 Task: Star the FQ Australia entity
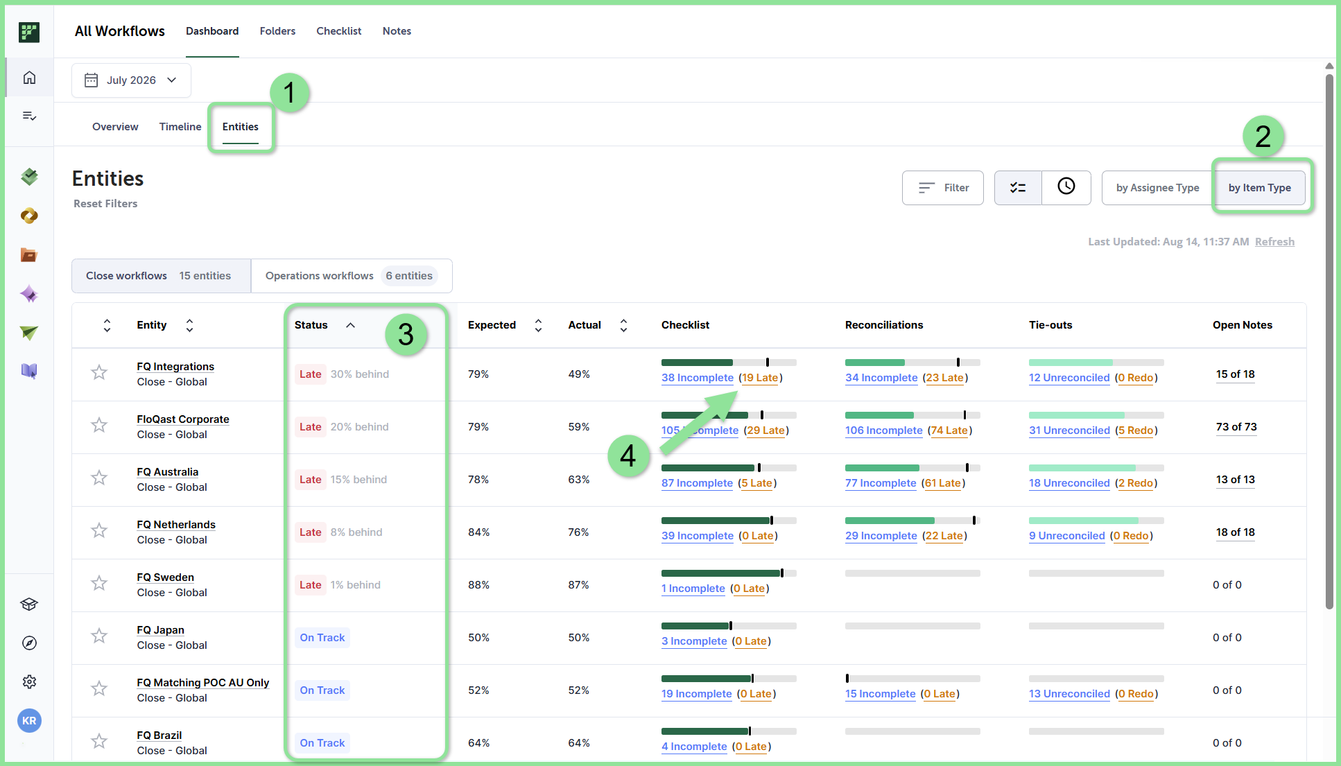pos(99,478)
